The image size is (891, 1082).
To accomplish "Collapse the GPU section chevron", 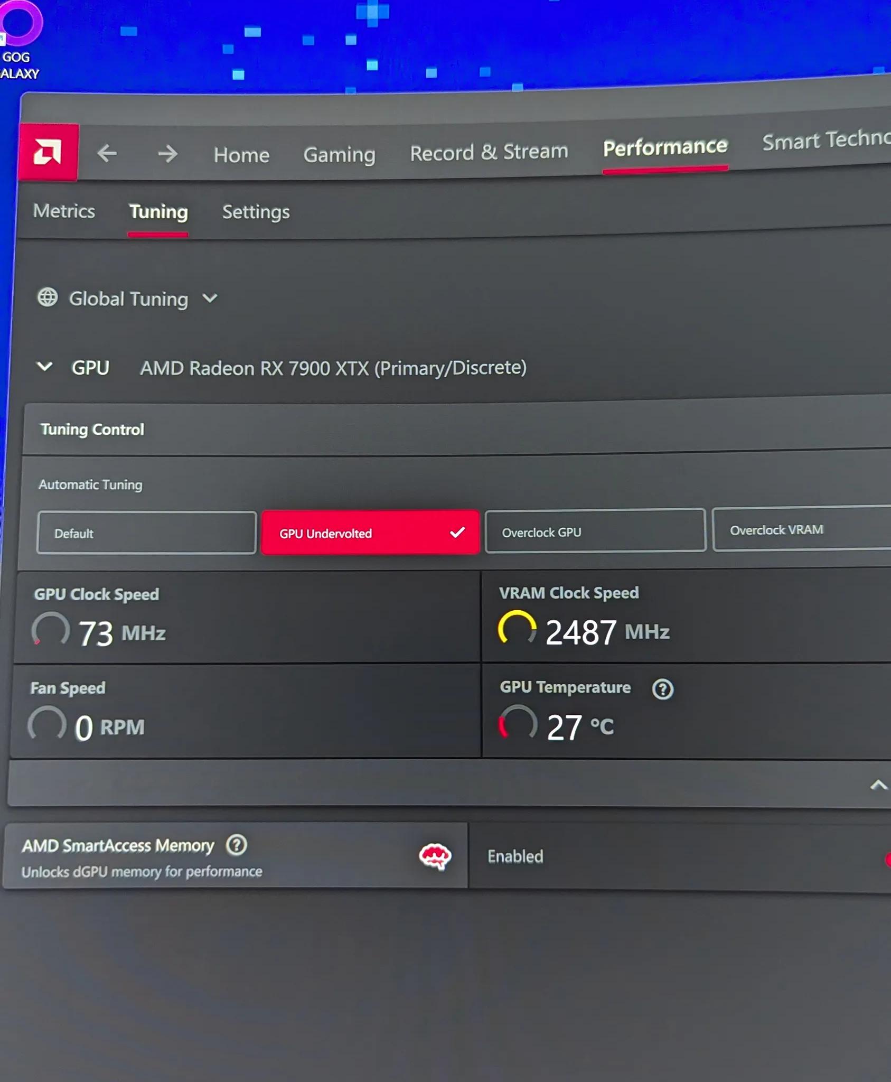I will (45, 366).
